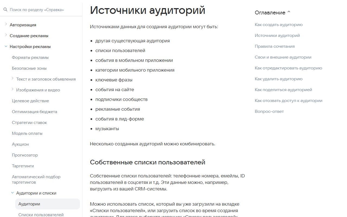The height and width of the screenshot is (217, 347).
Task: Click the list item «ключевые фразы»
Action: 114,80
